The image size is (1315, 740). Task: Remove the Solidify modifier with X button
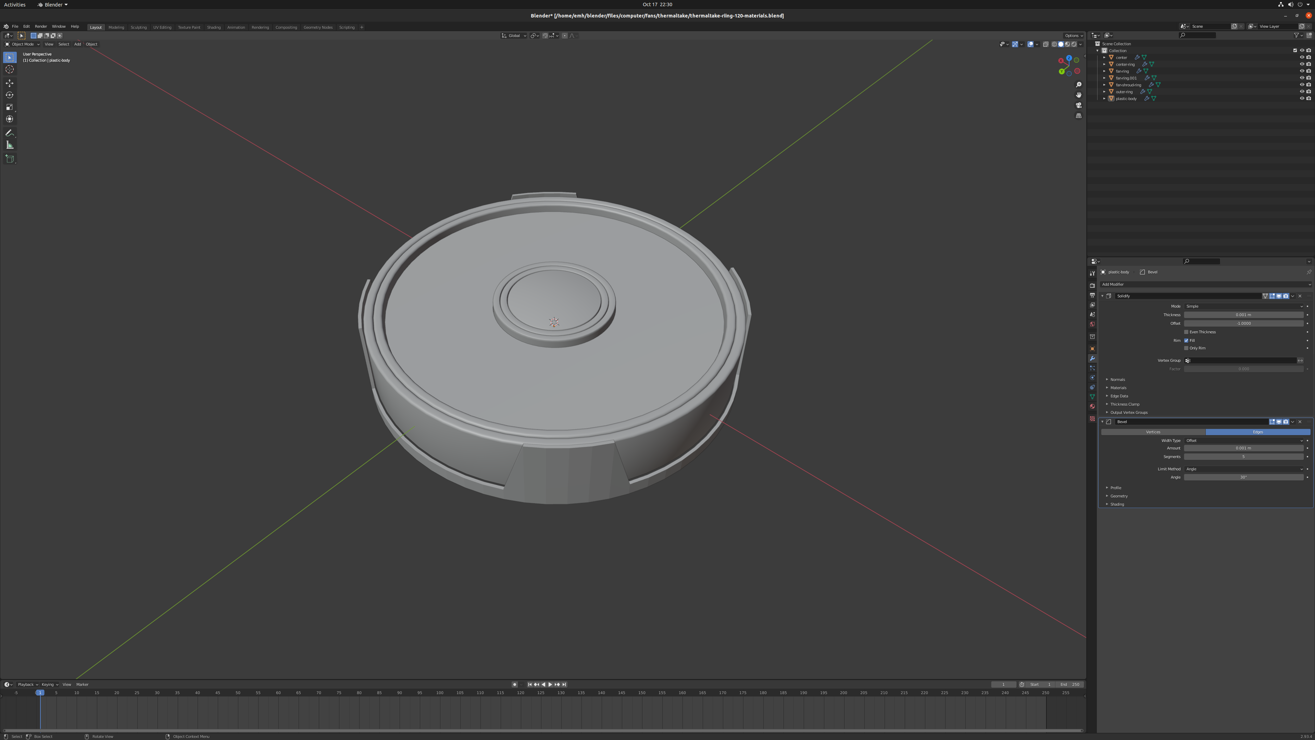click(1300, 296)
